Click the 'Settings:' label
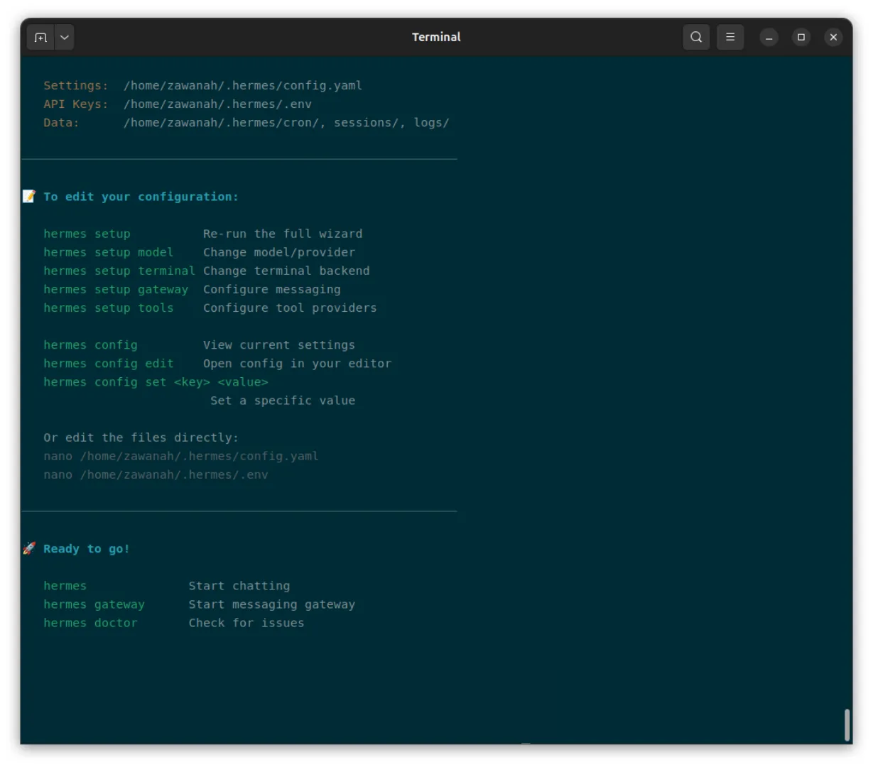The width and height of the screenshot is (873, 767). coord(76,85)
